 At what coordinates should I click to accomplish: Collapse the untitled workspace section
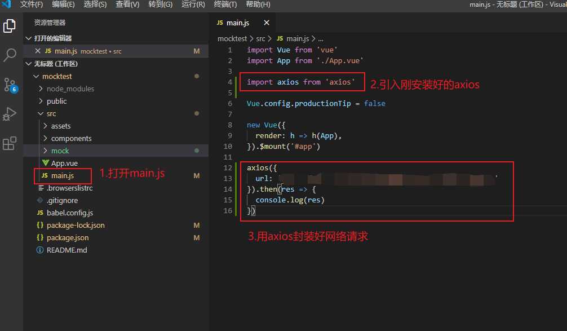coord(29,64)
